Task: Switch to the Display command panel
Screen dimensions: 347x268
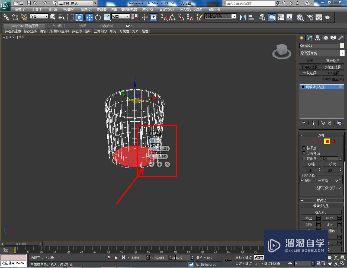Action: pos(333,38)
